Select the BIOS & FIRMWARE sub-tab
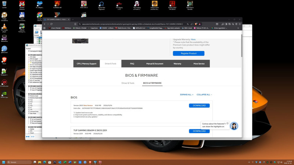This screenshot has height=165, width=294. tap(152, 83)
